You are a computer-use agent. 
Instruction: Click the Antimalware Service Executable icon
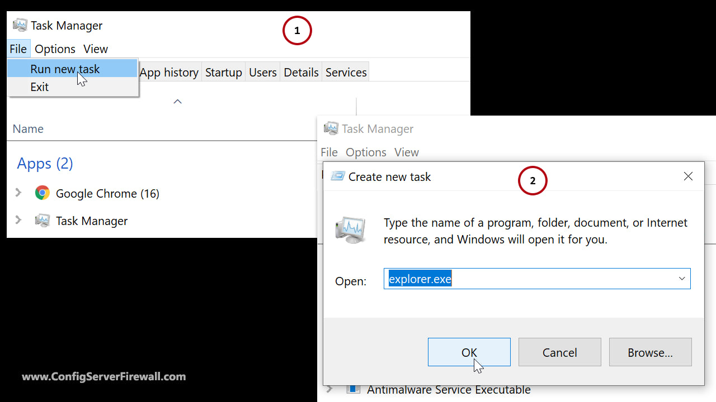click(353, 389)
